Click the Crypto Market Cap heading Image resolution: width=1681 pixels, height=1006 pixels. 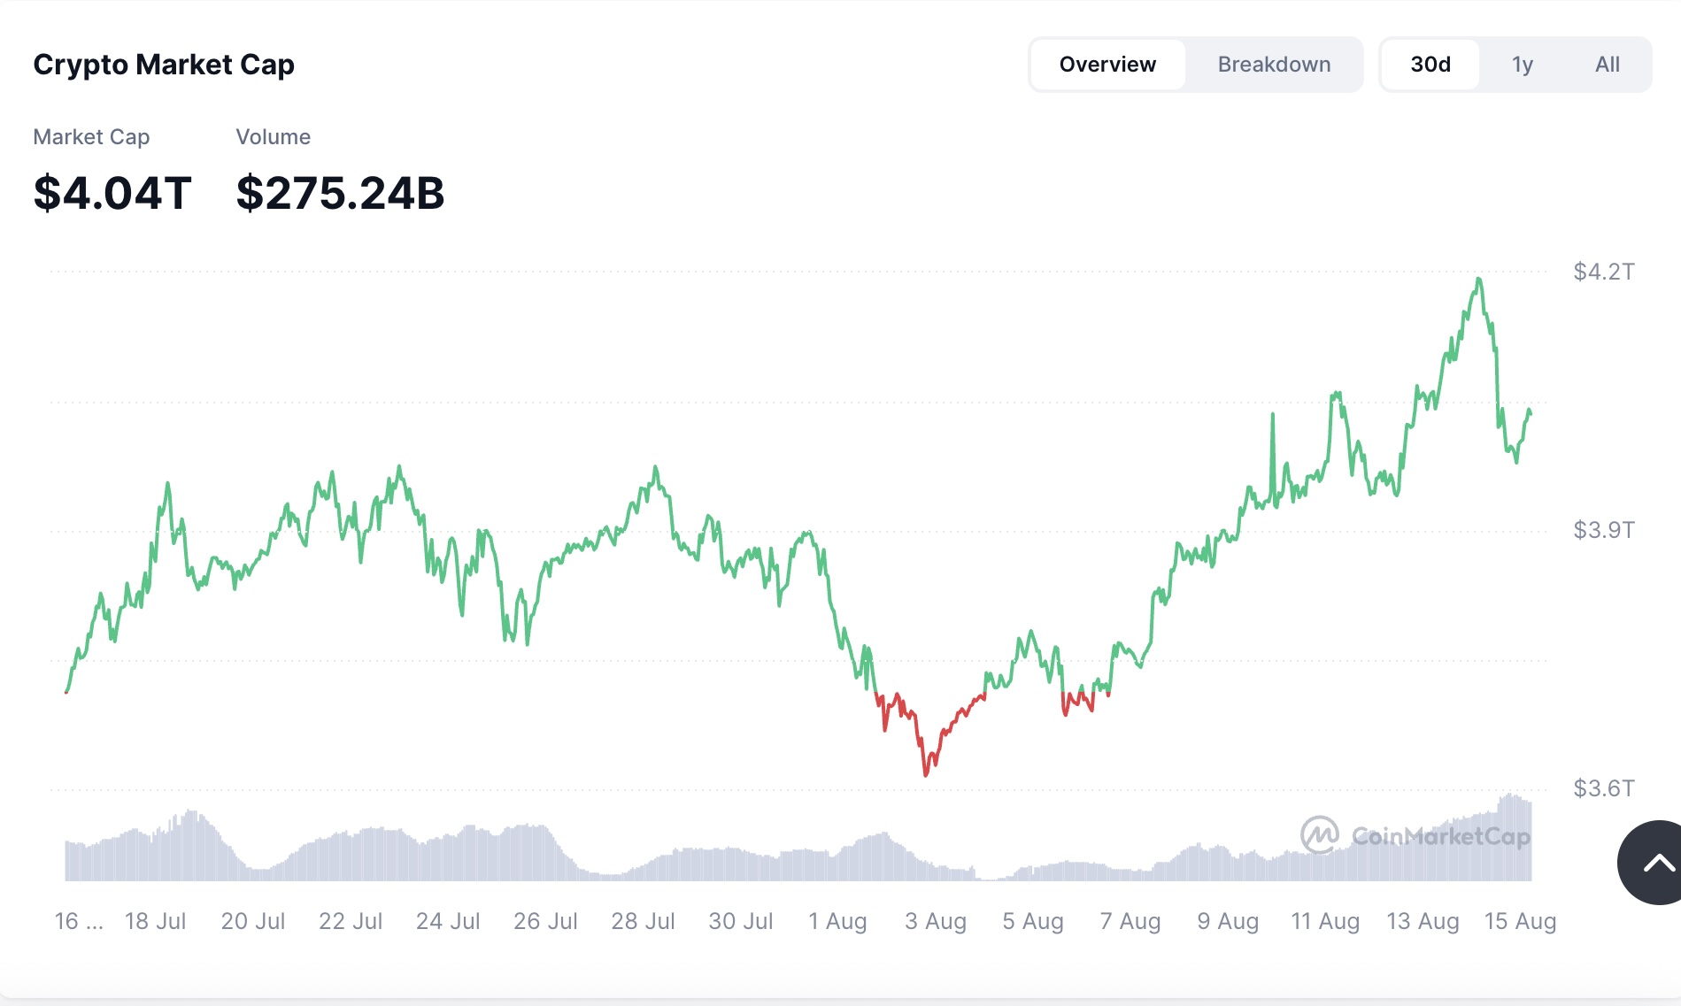(164, 65)
